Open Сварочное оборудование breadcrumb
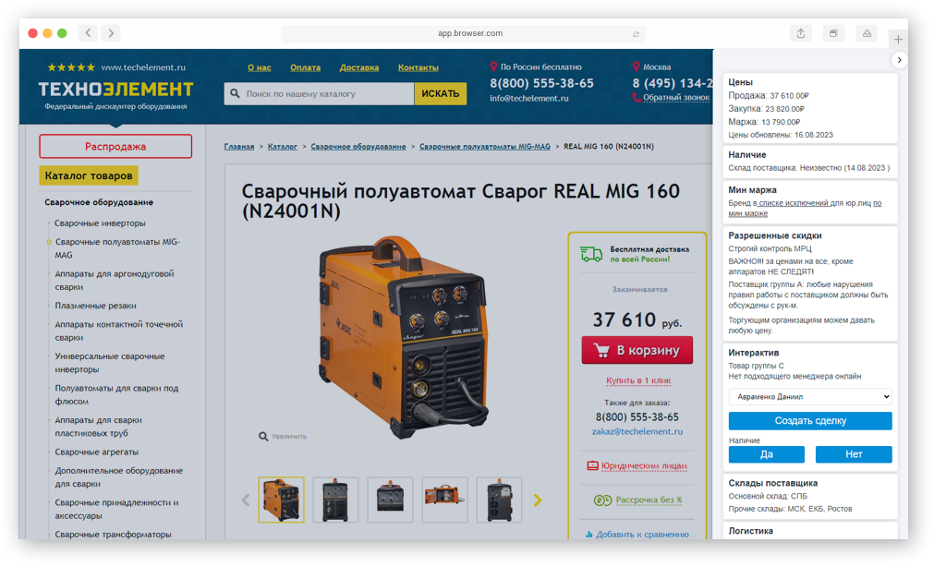 point(358,147)
